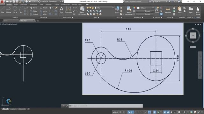Click the object color wheel swatch
Viewport: 204px width, 114px height.
pos(134,8)
